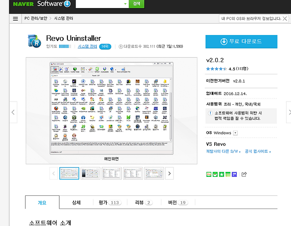Switch to the 상세 tab
Image resolution: width=291 pixels, height=226 pixels.
pyautogui.click(x=76, y=203)
